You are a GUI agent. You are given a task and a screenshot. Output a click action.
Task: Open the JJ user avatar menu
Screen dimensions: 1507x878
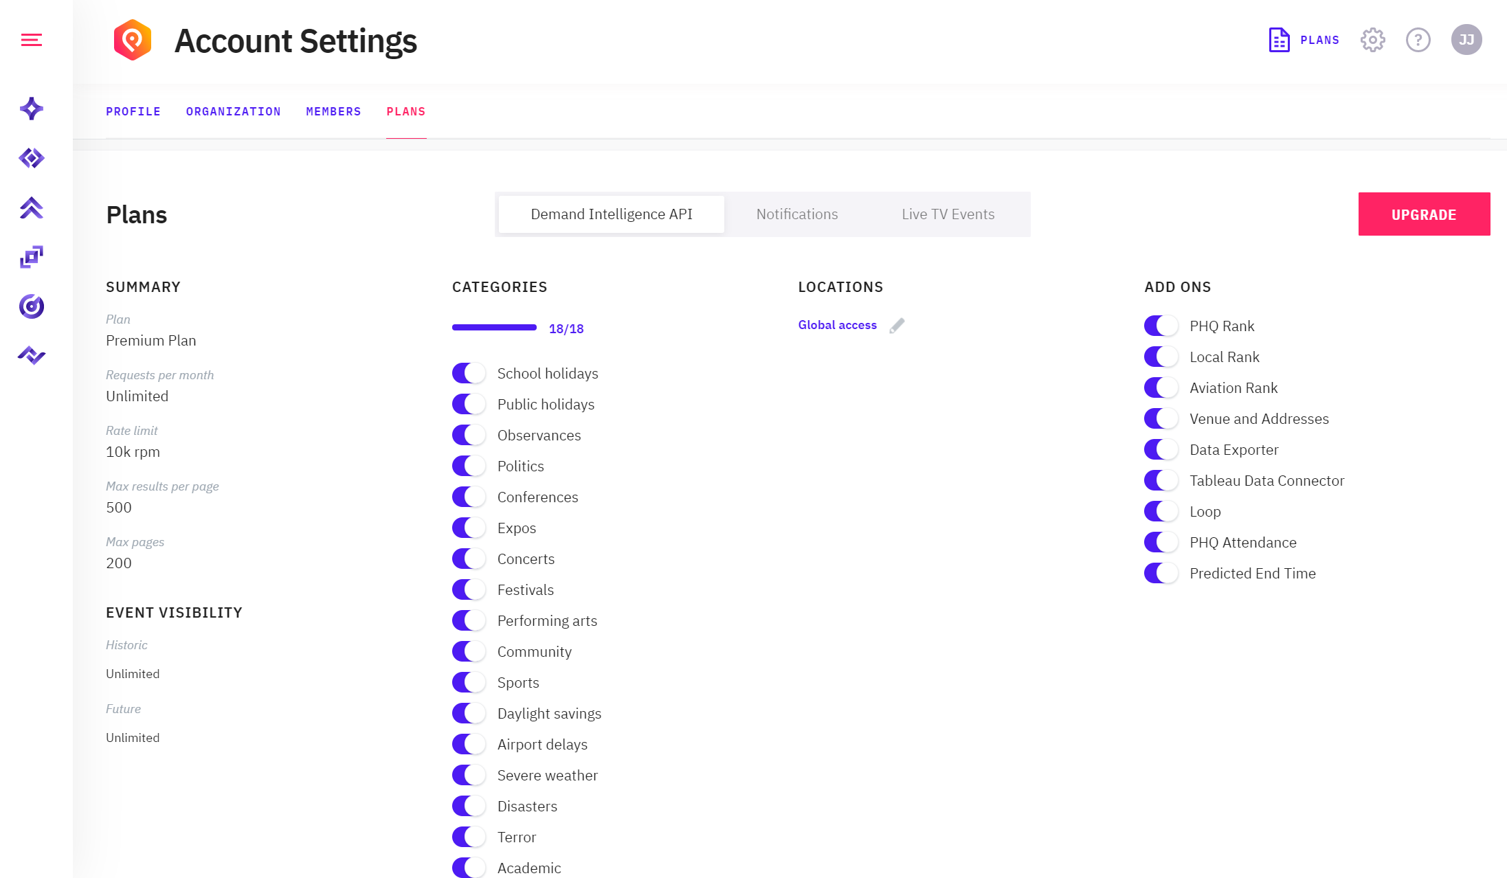1466,40
